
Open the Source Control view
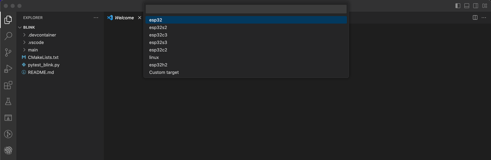pos(8,53)
